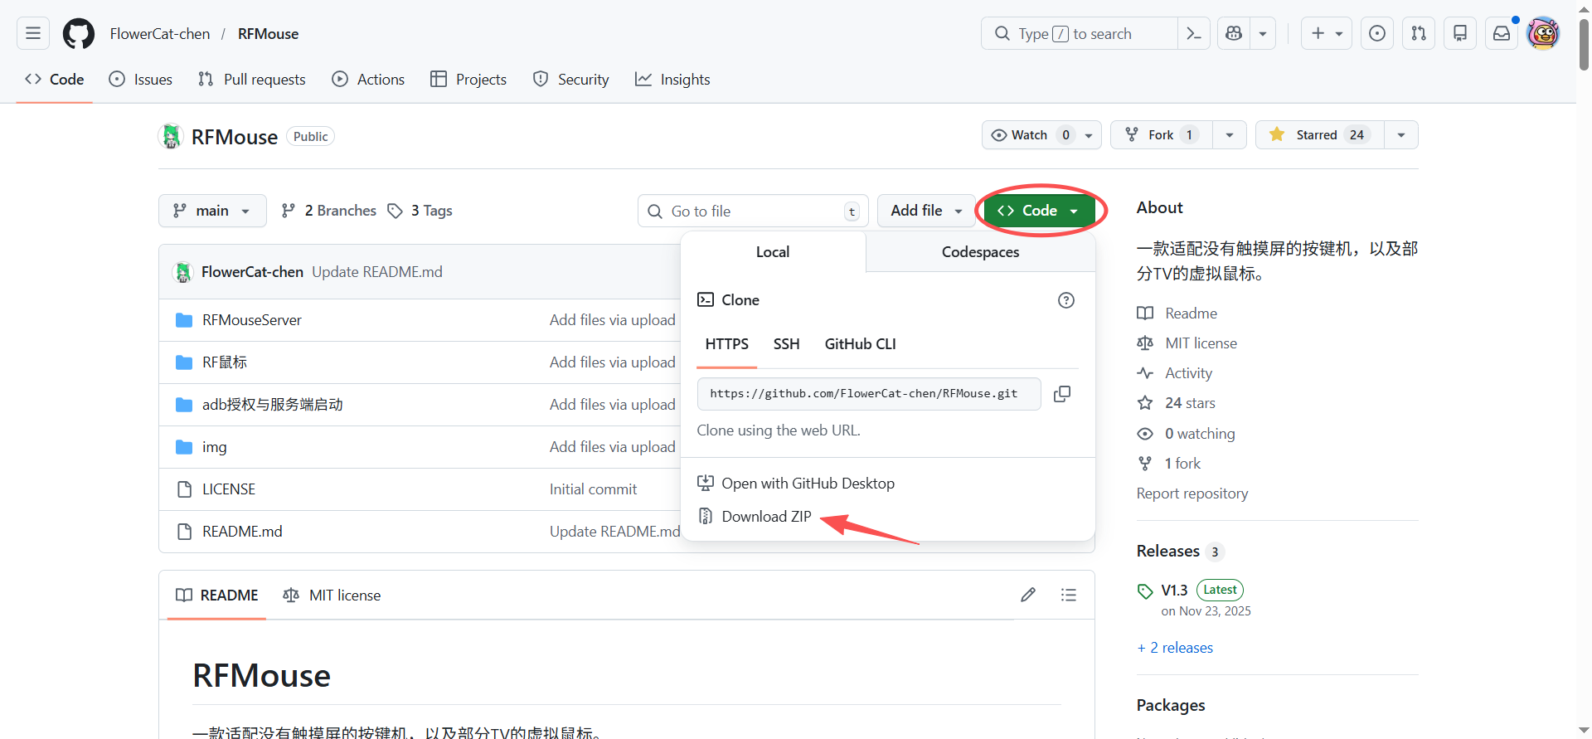
Task: Expand the star lists dropdown arrow
Action: tap(1401, 135)
